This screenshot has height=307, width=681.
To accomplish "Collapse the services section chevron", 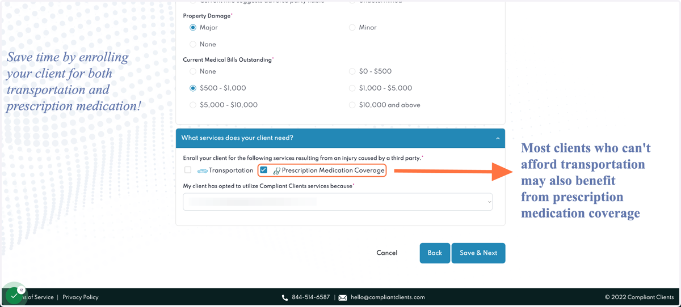I will [x=498, y=138].
